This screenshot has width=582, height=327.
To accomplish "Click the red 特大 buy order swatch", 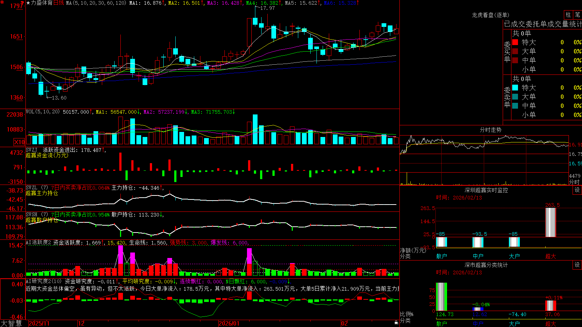I will point(515,42).
